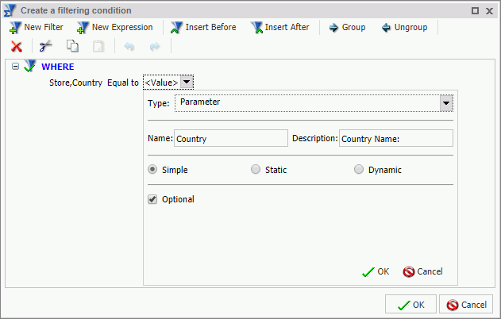Open the <Value> dropdown arrow
The image size is (501, 319).
187,82
